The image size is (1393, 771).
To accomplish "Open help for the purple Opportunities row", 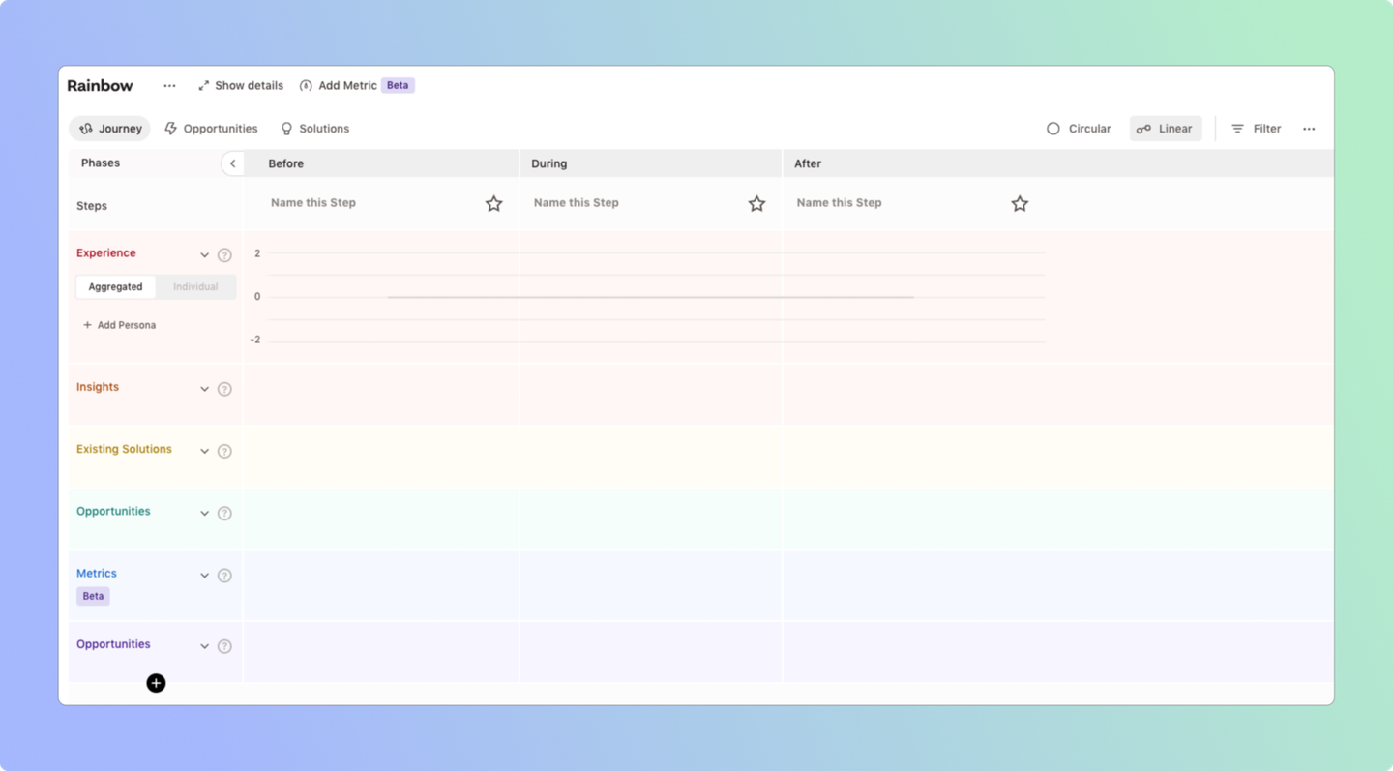I will [224, 646].
